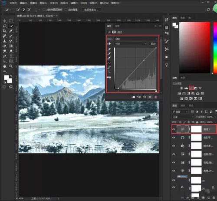This screenshot has width=217, height=201.
Task: Open the Filter menu
Action: (x=74, y=3)
